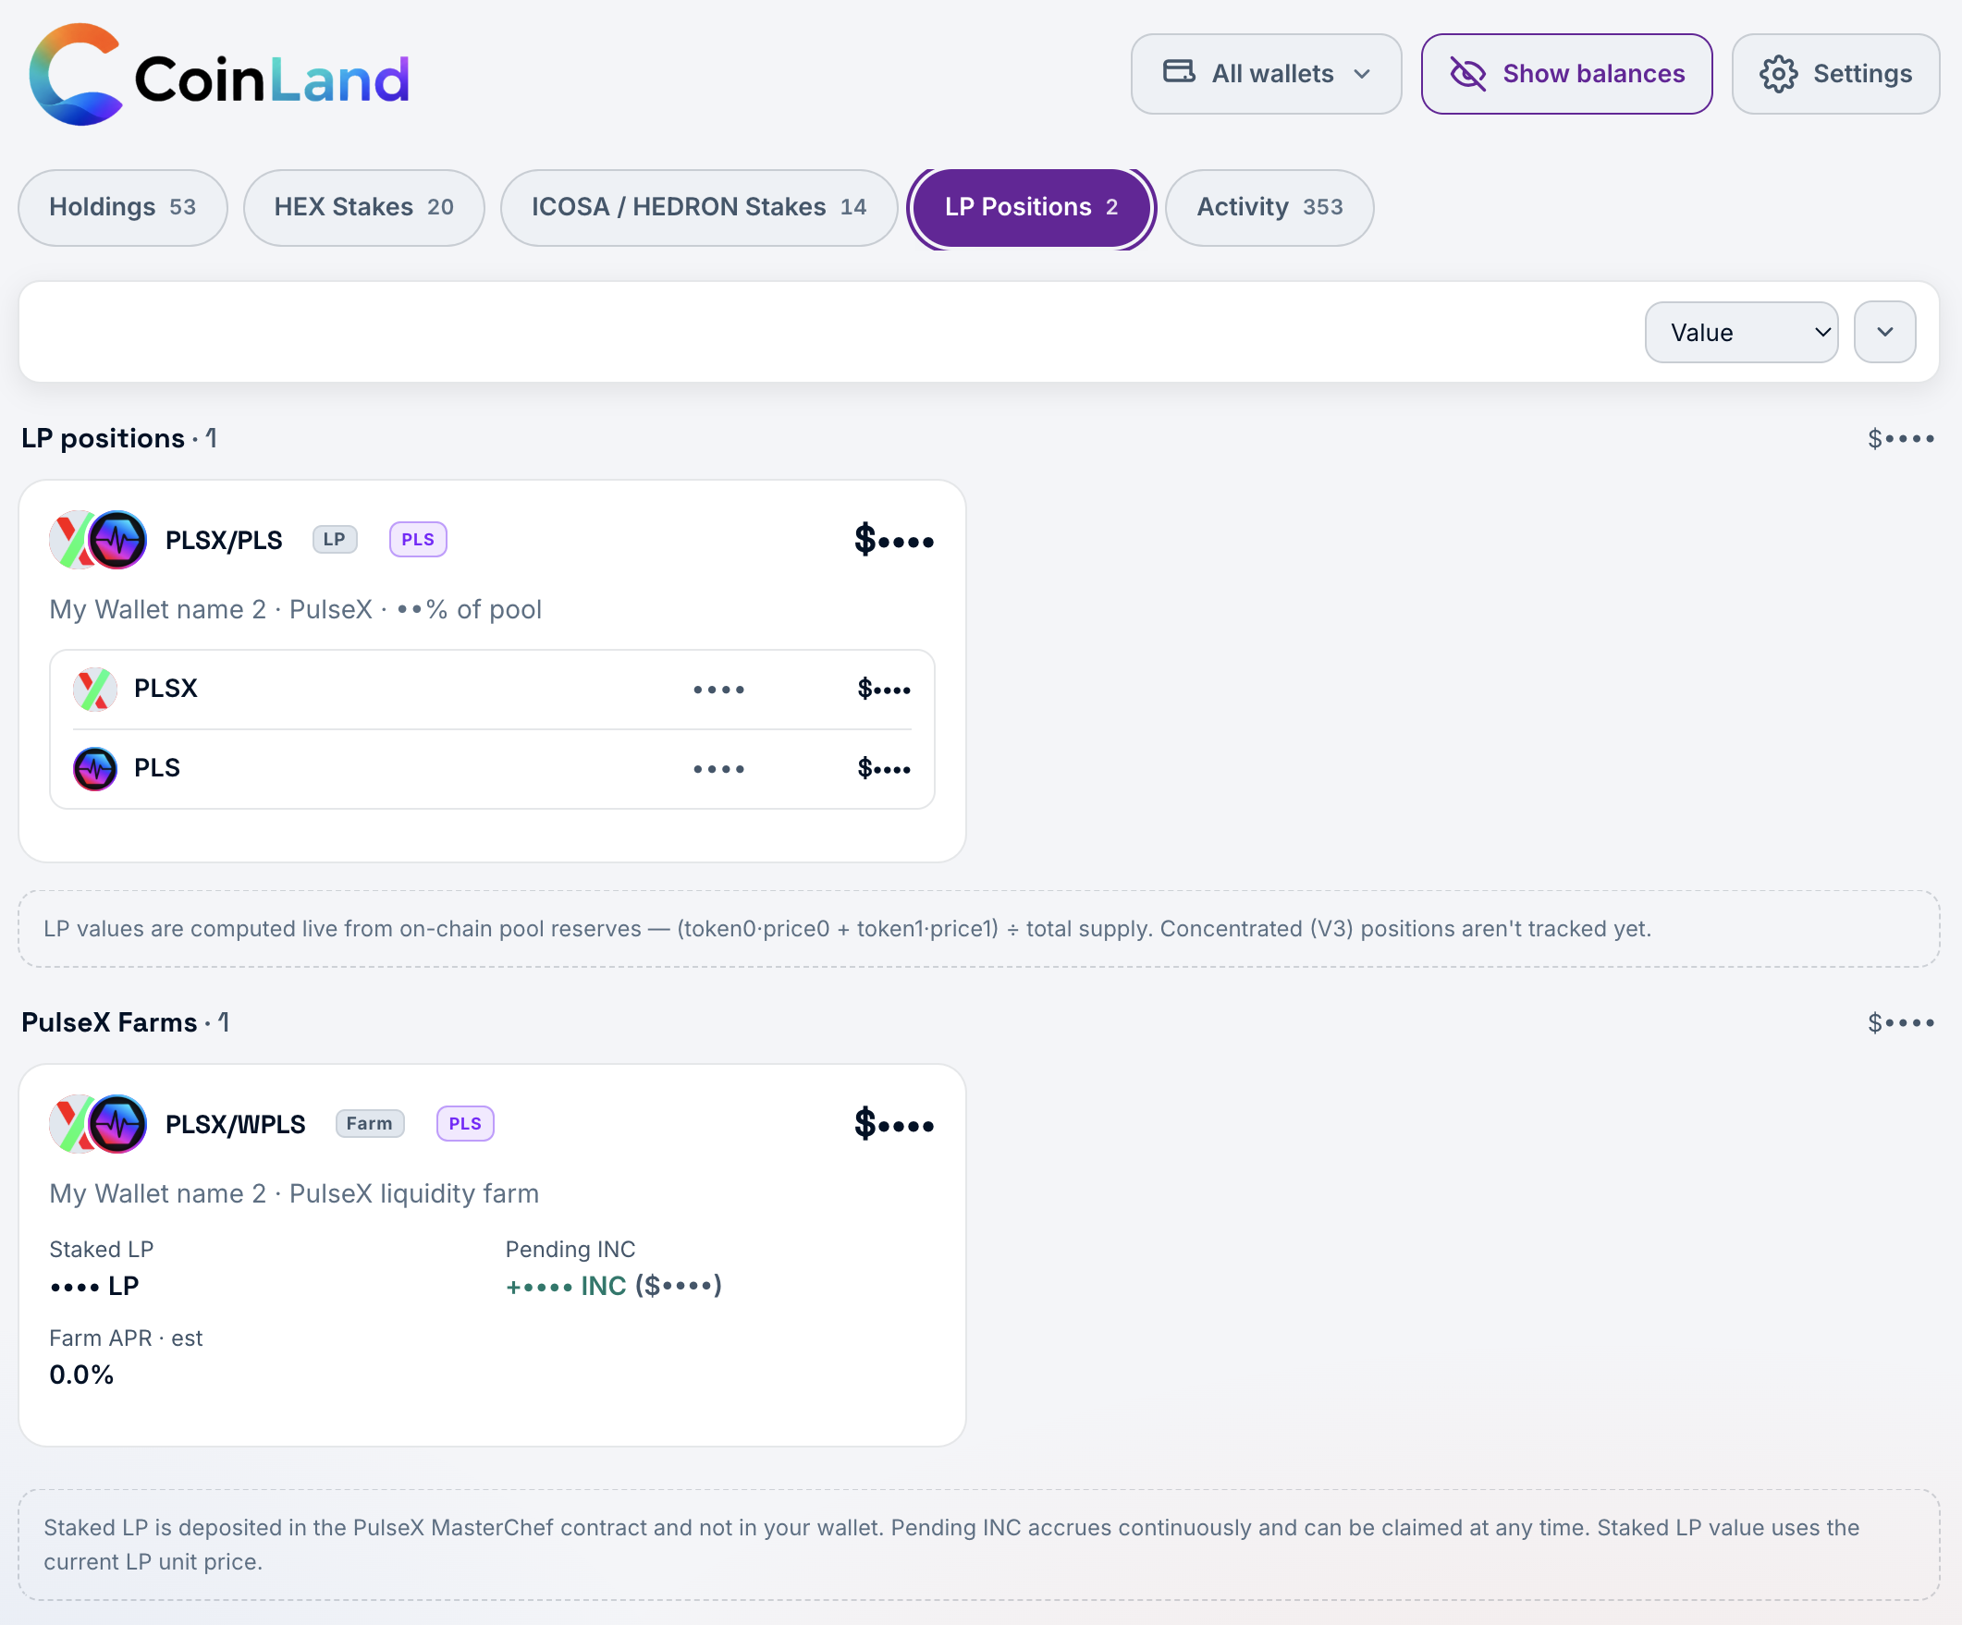Screen dimensions: 1962x1625
Task: Open the Value sort dropdown
Action: pos(1742,332)
